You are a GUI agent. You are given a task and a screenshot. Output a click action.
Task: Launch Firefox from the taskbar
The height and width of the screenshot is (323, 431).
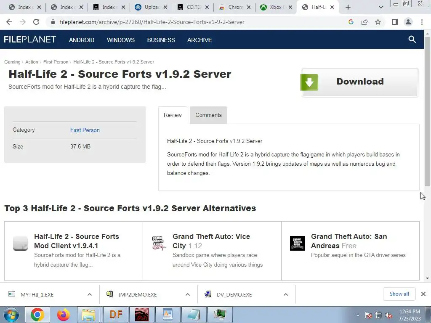pos(64,315)
